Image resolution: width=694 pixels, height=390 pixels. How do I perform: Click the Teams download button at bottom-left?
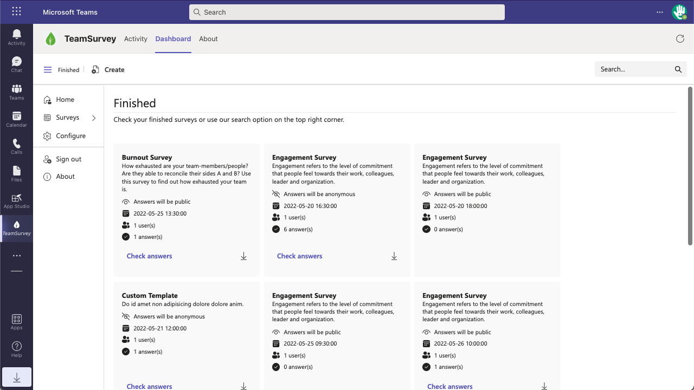[16, 378]
